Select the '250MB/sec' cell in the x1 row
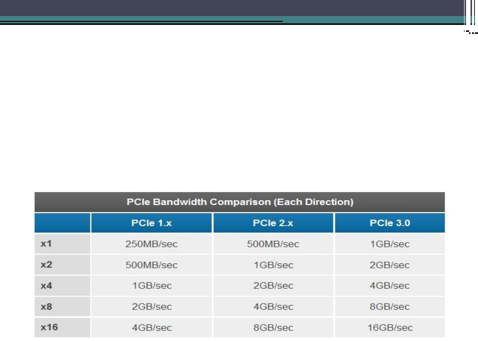The height and width of the screenshot is (341, 478). (151, 244)
